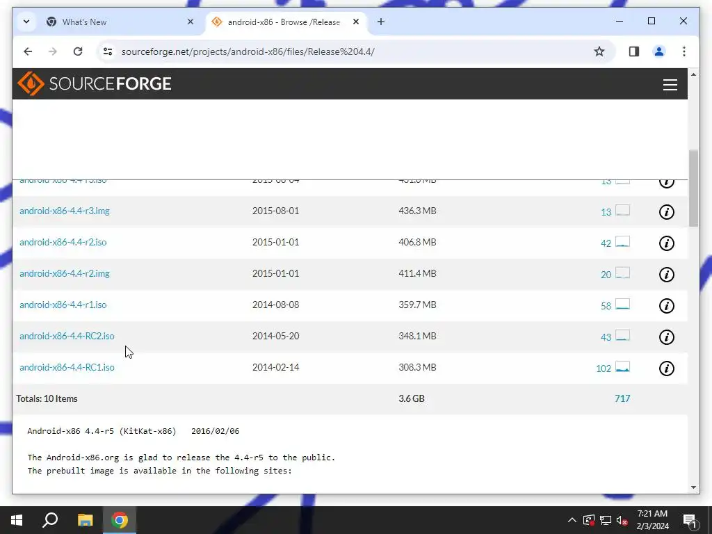Click the page vertical scrollbar thumb
Image resolution: width=712 pixels, height=534 pixels.
click(693, 188)
